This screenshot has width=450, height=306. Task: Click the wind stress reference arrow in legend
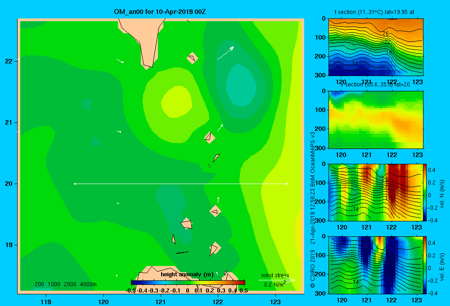(276, 280)
